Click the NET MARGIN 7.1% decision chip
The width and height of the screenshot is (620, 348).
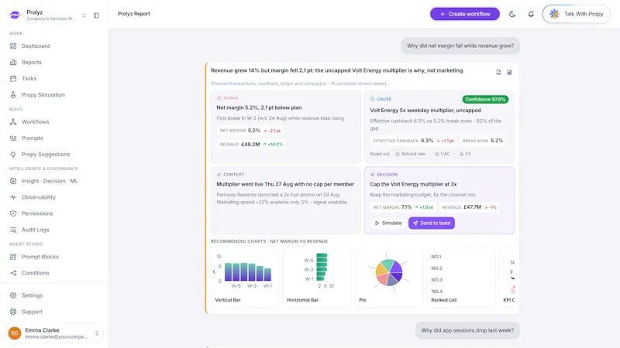pos(403,207)
